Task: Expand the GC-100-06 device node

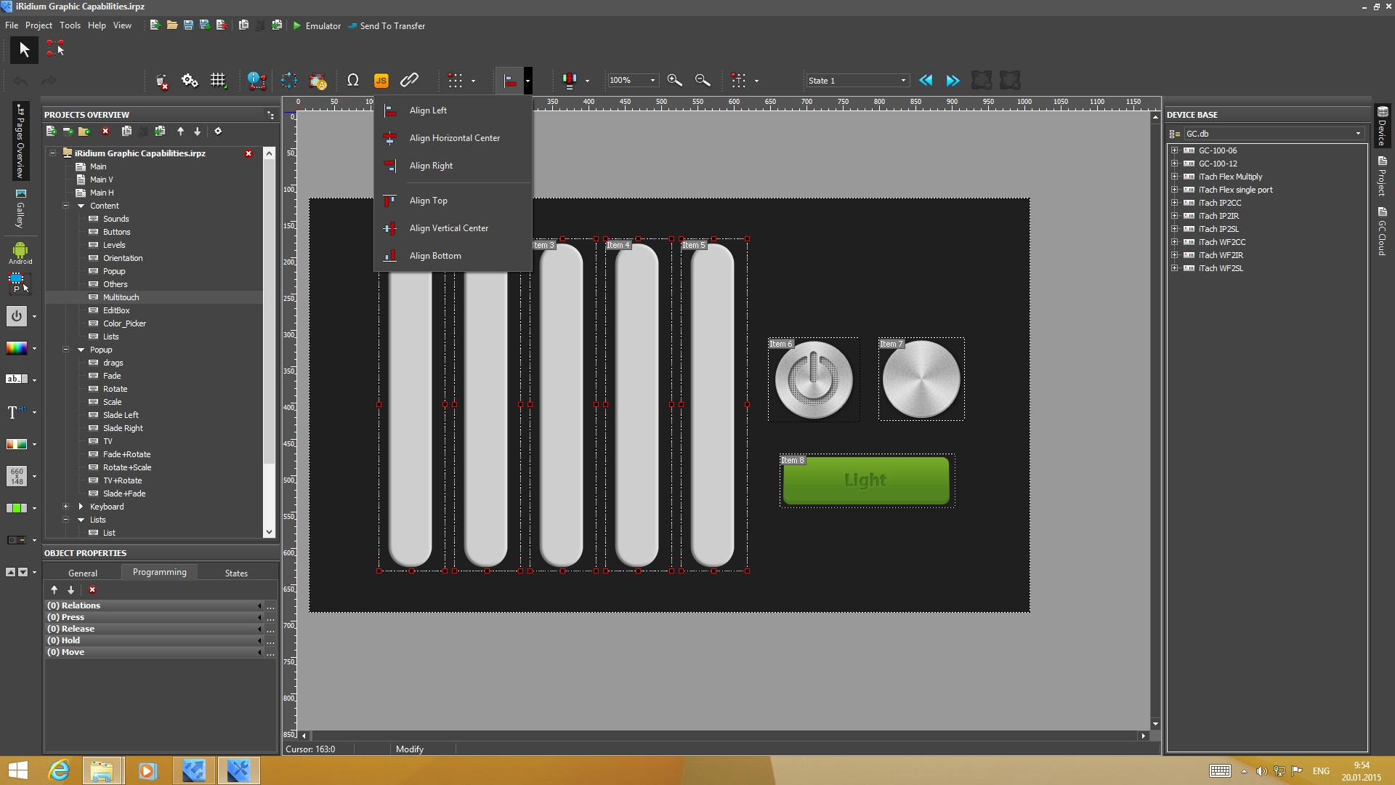Action: tap(1174, 150)
